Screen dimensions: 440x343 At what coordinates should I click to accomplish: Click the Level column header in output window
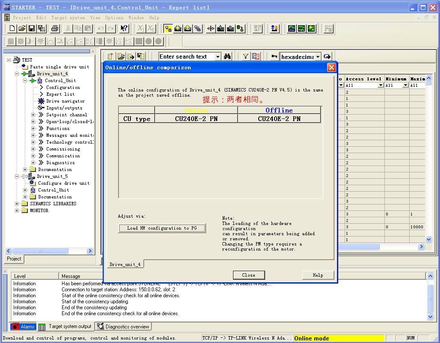[35, 276]
